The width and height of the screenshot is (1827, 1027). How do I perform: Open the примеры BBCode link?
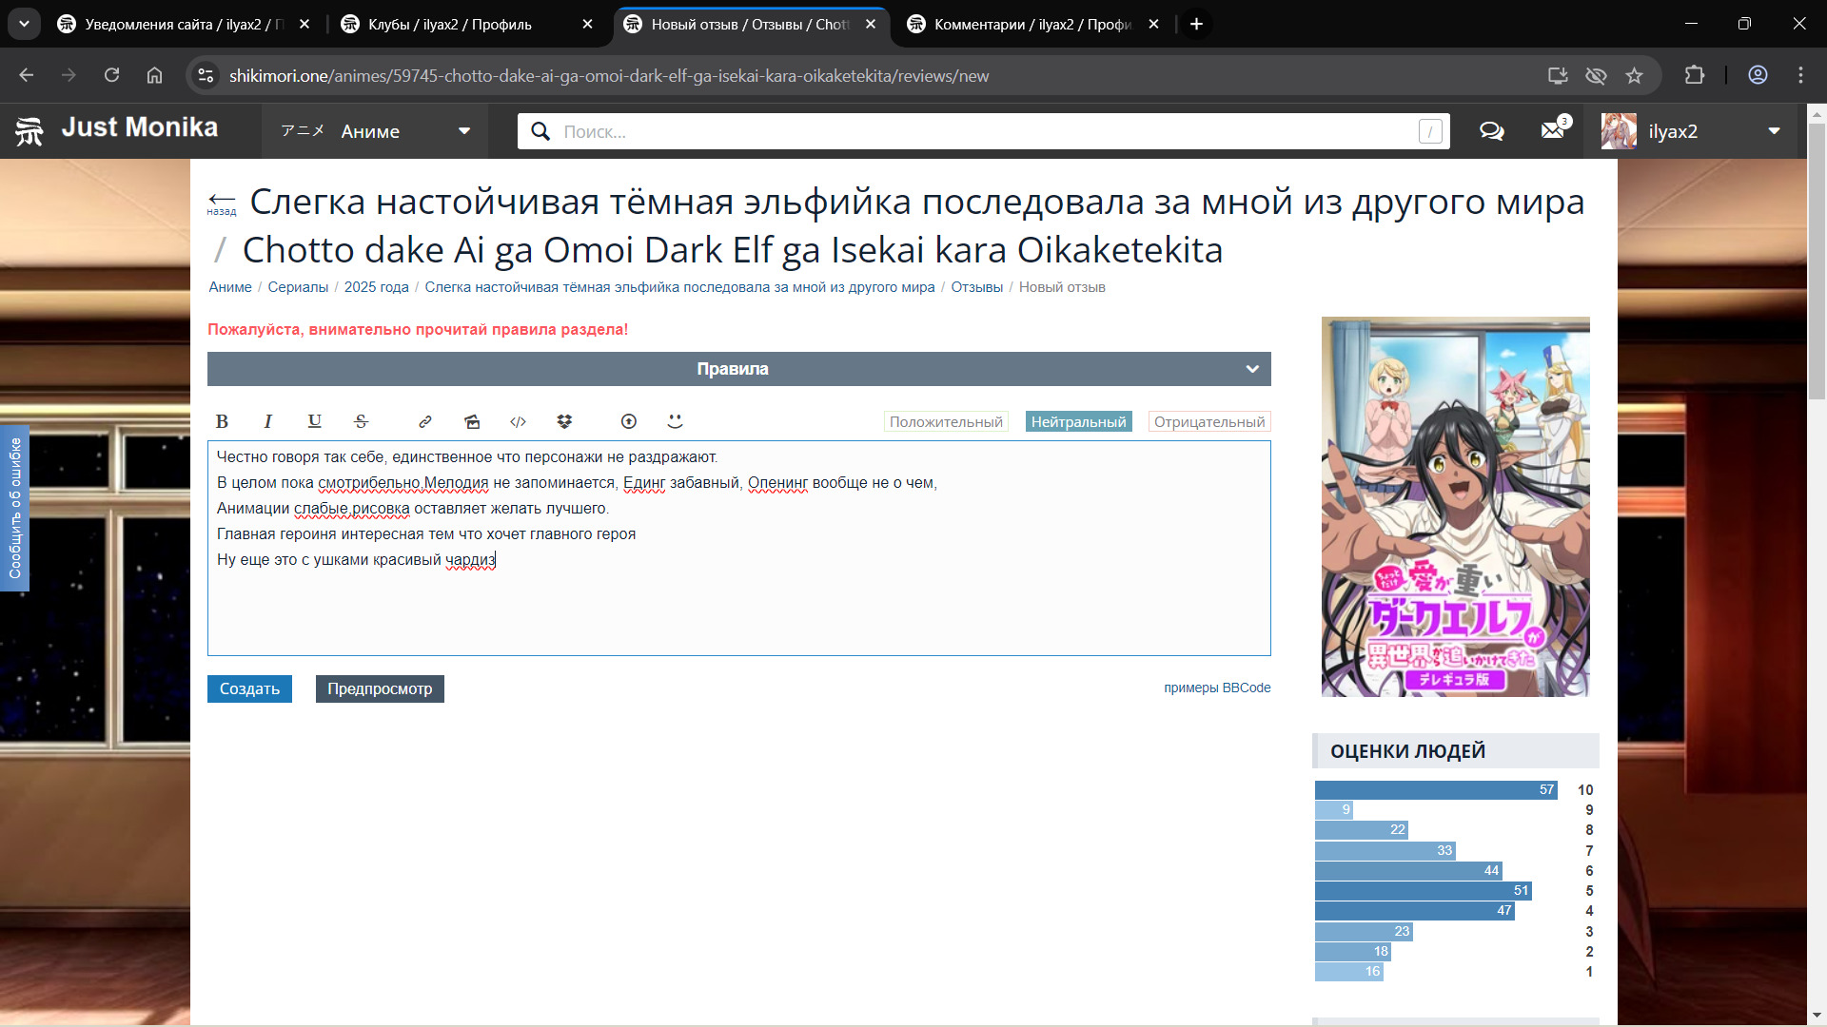coord(1216,688)
